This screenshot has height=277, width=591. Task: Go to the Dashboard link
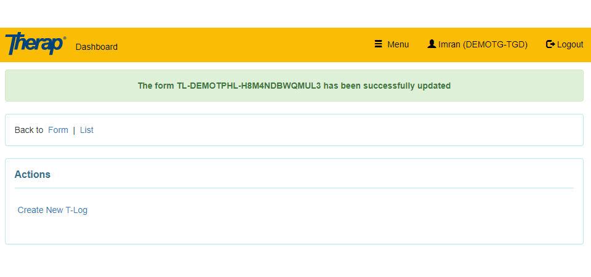tap(97, 47)
